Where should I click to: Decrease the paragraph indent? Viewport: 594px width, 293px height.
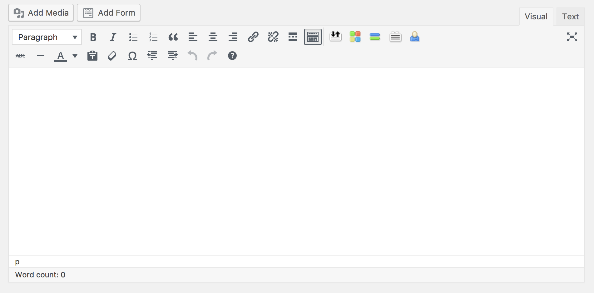pos(152,56)
